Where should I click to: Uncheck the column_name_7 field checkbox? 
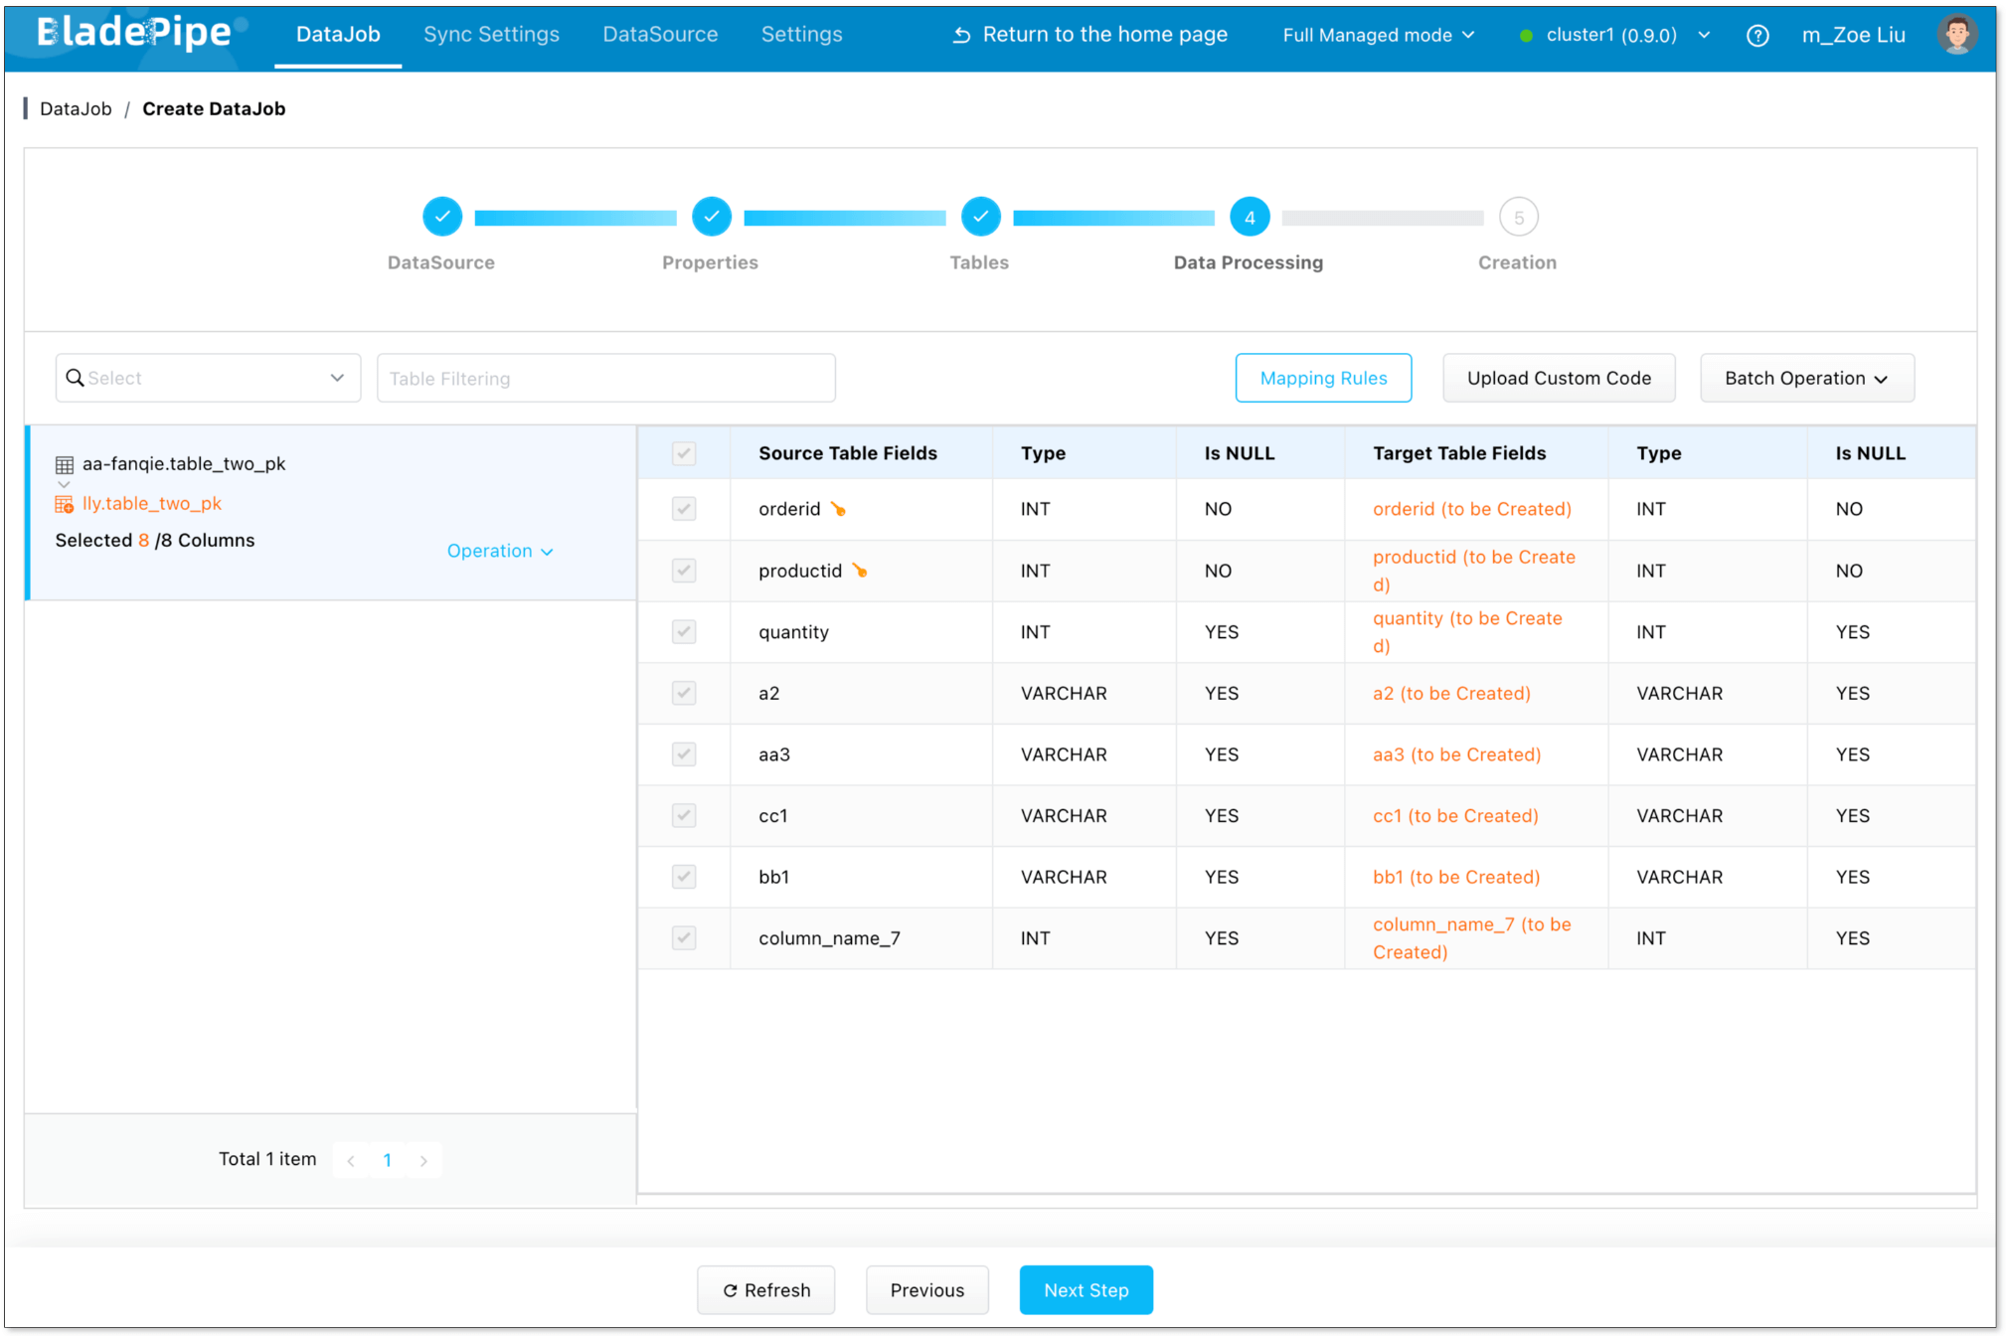click(684, 937)
